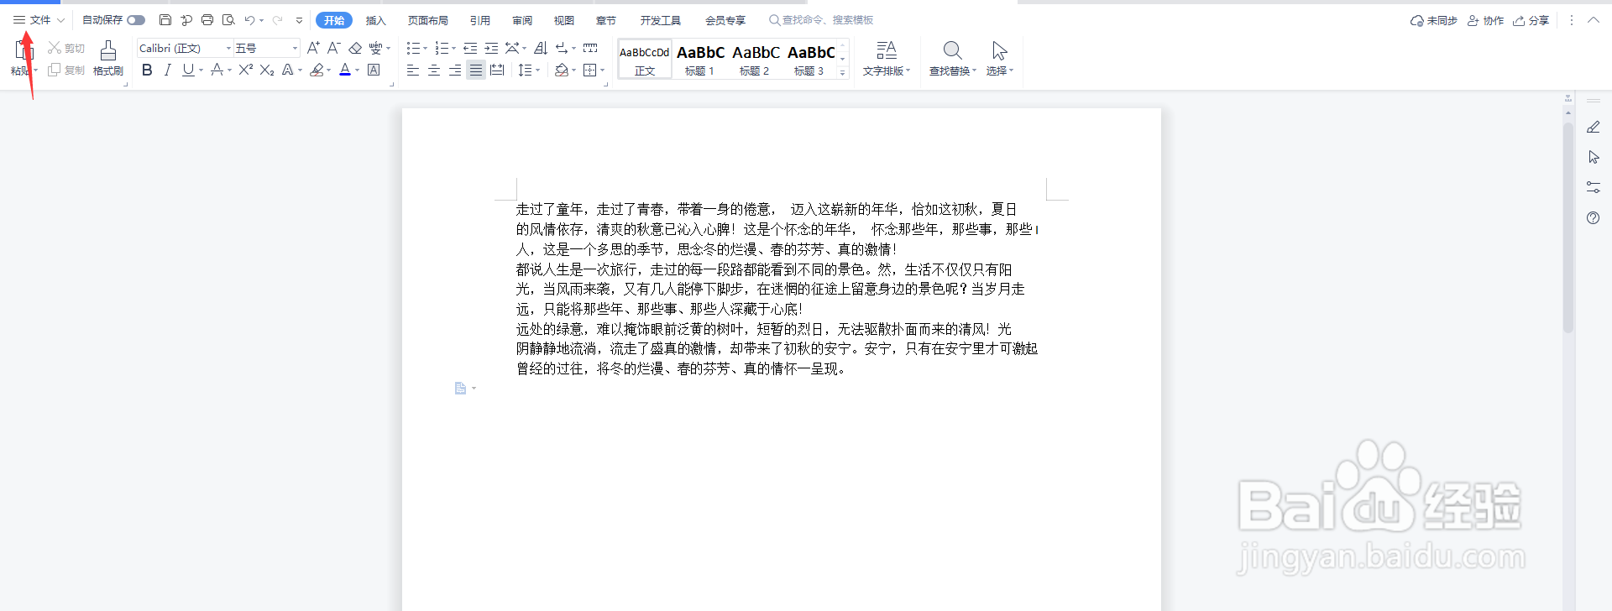Open print preview icon
The width and height of the screenshot is (1612, 611).
(x=228, y=20)
